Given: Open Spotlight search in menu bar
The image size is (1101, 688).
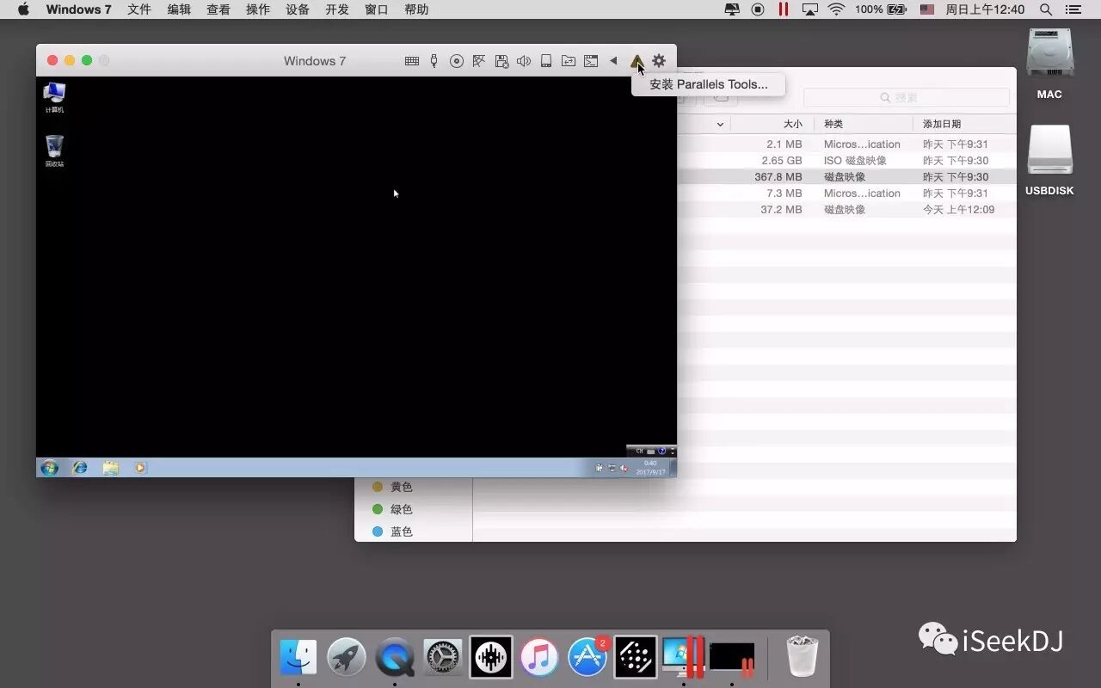Looking at the screenshot, I should (1046, 9).
